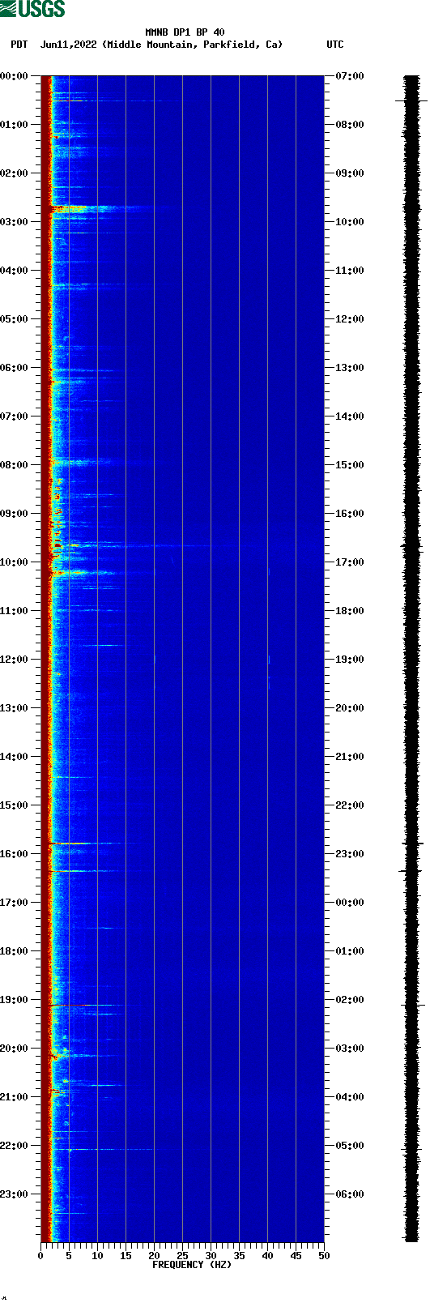Click the '17:00' label on the UTC axis
The image size is (447, 1307).
coord(350,562)
